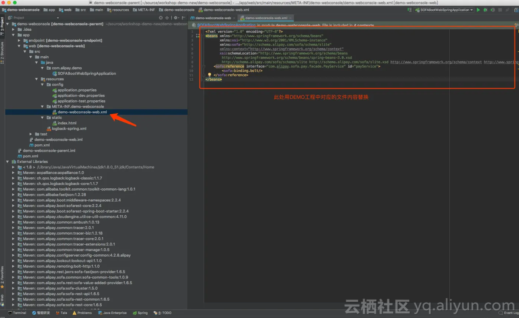Open the Event Log
519x318 pixels.
pyautogui.click(x=509, y=313)
